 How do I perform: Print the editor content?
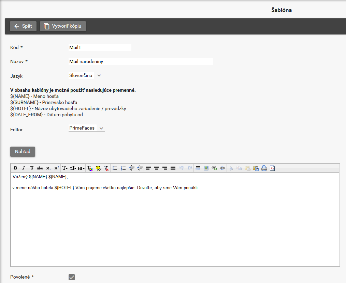click(x=264, y=168)
